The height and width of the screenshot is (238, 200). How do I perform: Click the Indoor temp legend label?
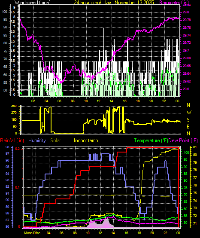(86, 140)
